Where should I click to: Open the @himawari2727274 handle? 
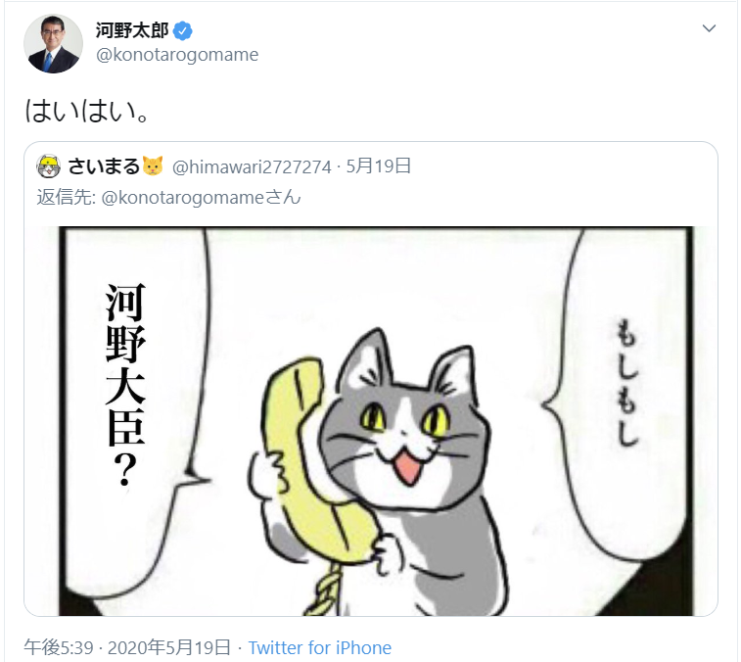click(x=252, y=166)
